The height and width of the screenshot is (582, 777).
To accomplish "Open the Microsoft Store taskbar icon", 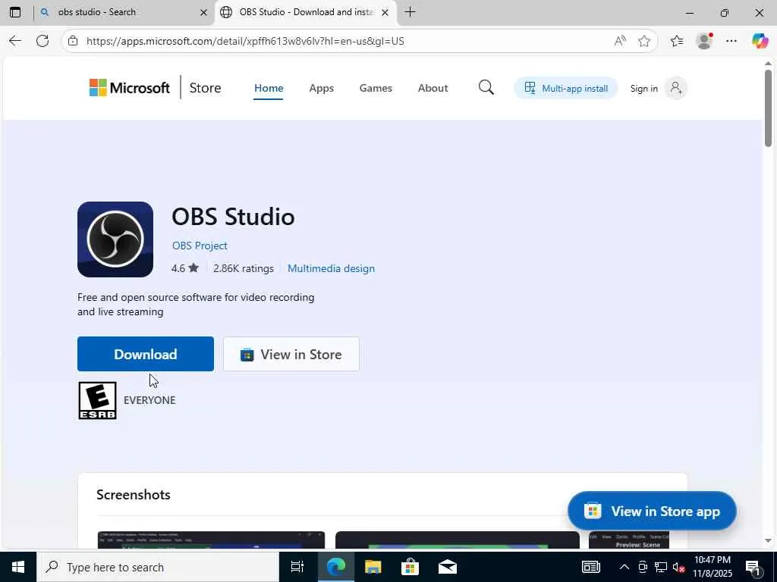I will [410, 567].
